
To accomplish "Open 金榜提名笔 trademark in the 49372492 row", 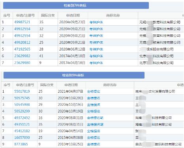I will pos(95,118).
